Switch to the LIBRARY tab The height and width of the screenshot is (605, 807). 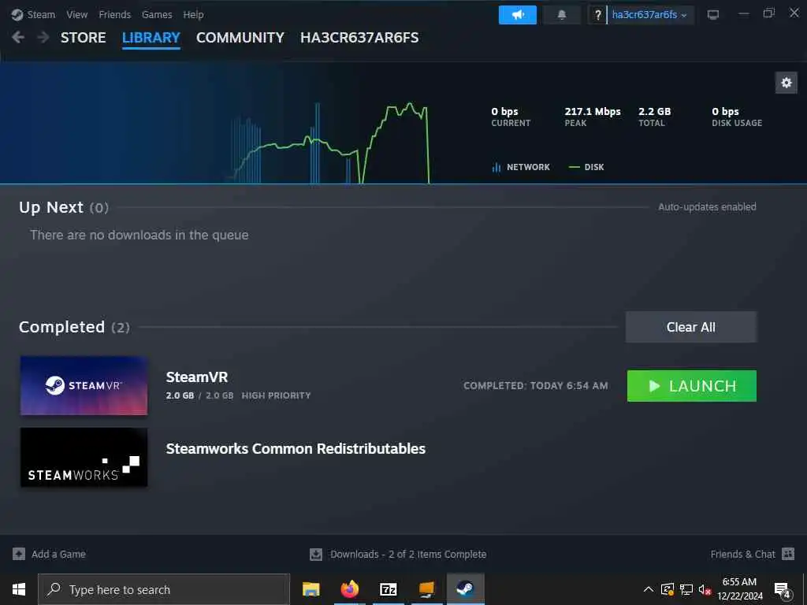(151, 38)
